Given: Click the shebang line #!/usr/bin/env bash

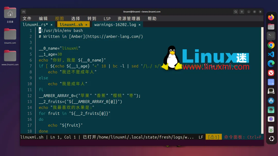Looking at the screenshot, I should (x=61, y=31).
